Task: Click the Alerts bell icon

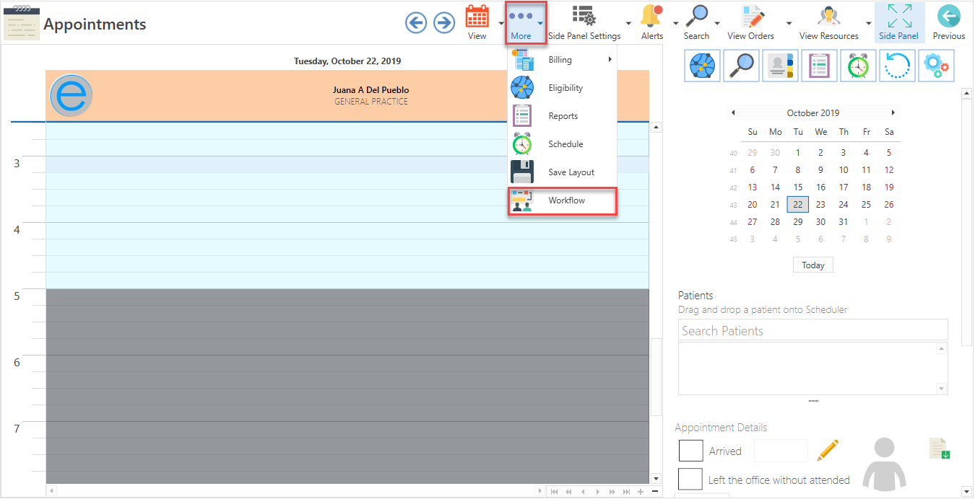Action: 651,16
